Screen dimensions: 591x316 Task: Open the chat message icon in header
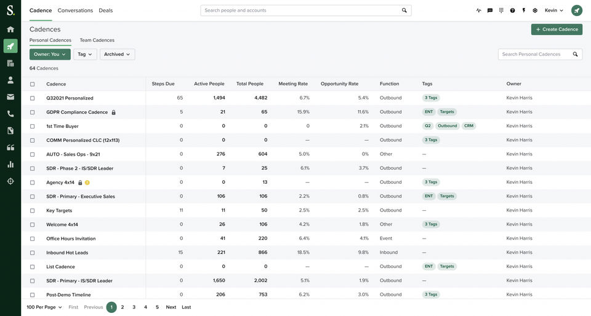coord(490,10)
